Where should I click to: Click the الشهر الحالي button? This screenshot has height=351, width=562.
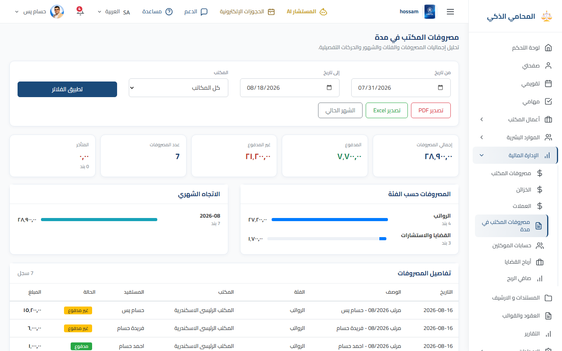340,110
